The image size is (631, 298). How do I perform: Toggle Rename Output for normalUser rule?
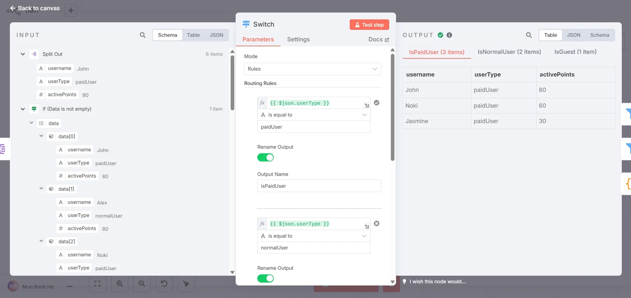pos(265,279)
